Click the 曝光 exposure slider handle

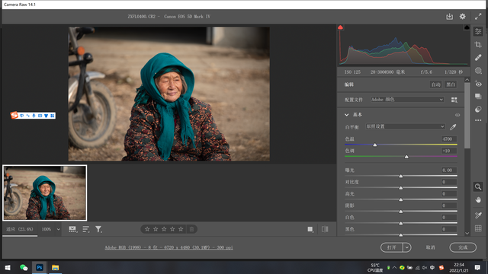401,176
